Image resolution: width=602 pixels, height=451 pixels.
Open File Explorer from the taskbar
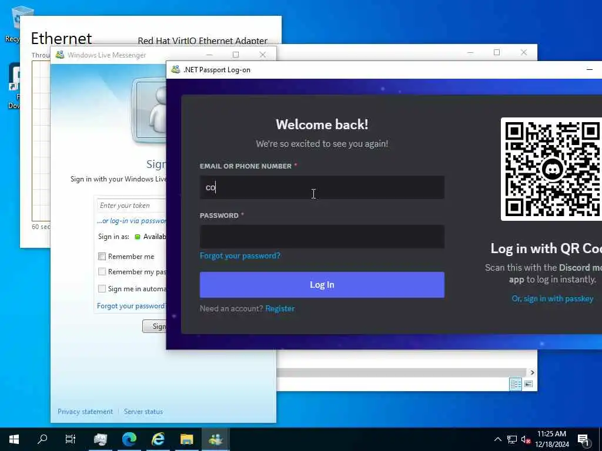coord(187,439)
